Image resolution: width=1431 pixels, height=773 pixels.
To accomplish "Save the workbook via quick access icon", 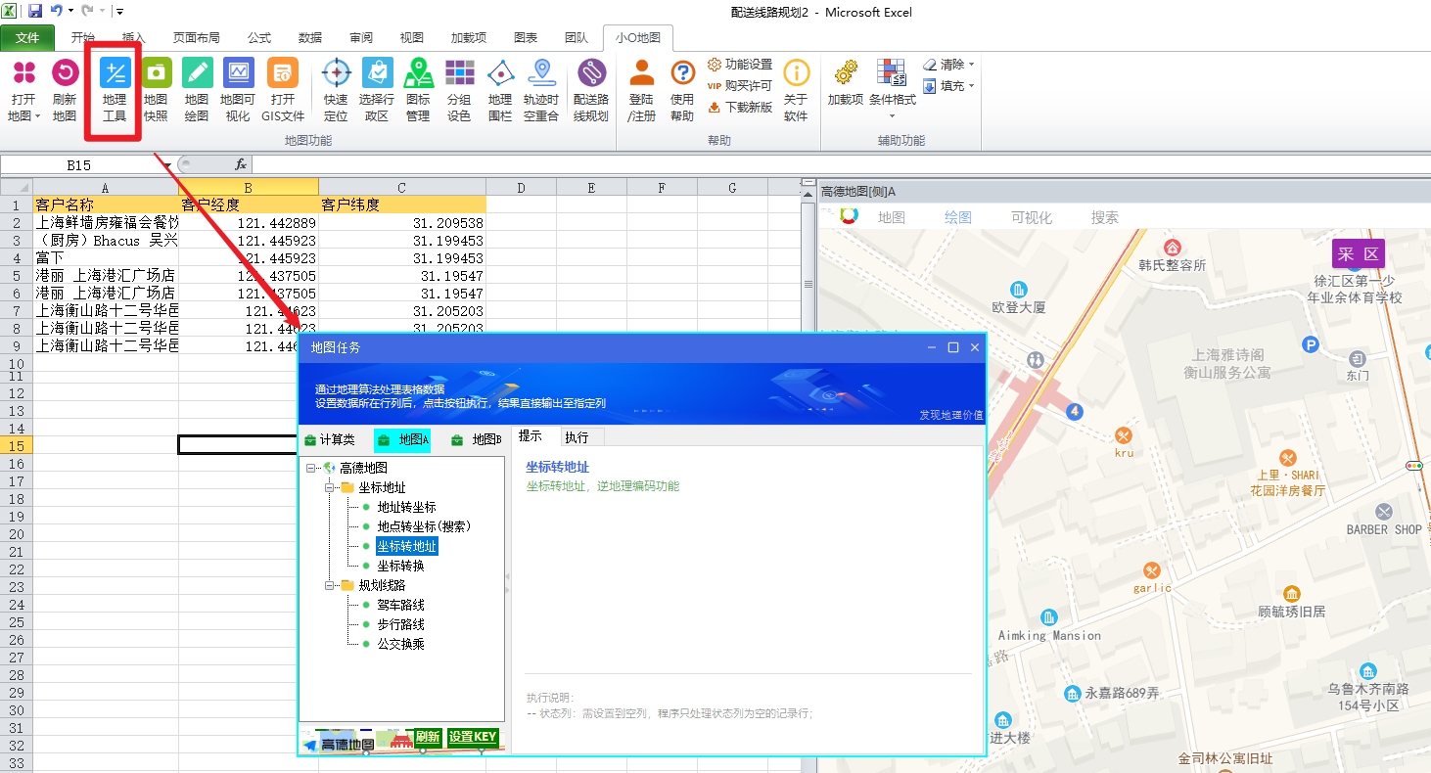I will point(35,11).
